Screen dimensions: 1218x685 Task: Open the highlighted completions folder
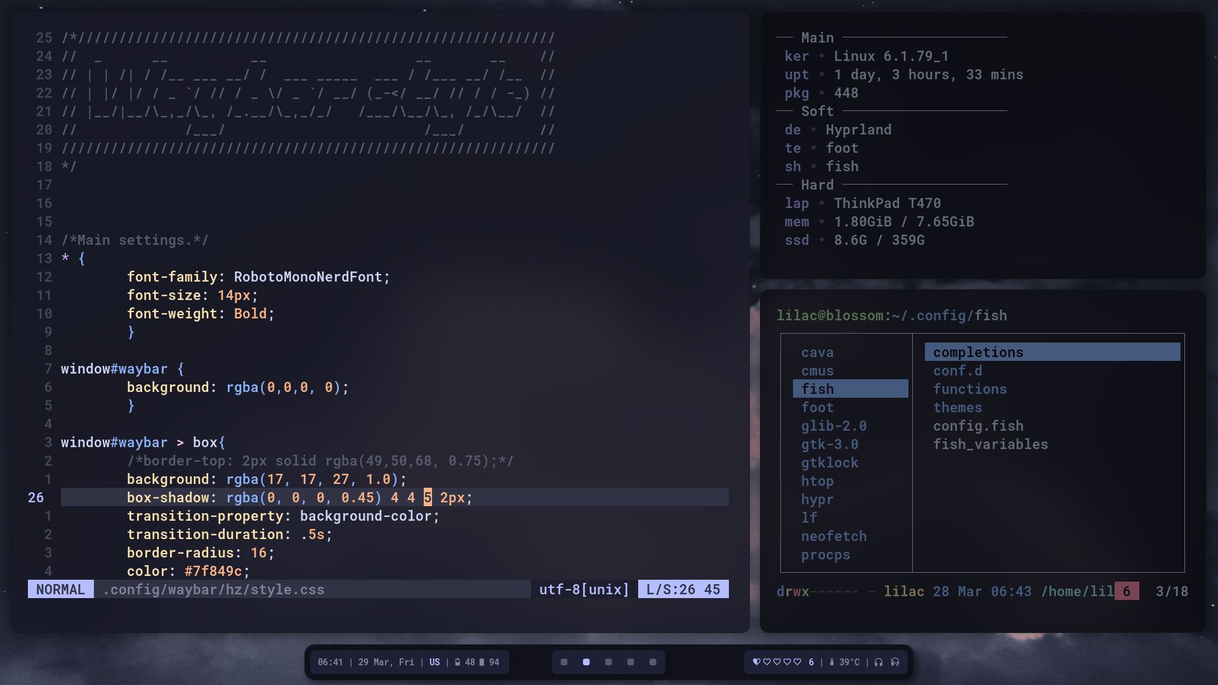point(1052,352)
